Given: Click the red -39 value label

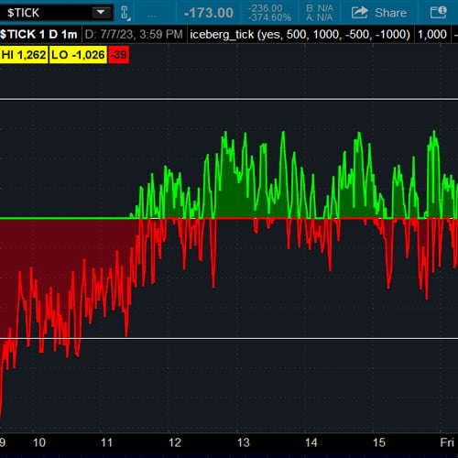Looking at the screenshot, I should click(x=119, y=55).
